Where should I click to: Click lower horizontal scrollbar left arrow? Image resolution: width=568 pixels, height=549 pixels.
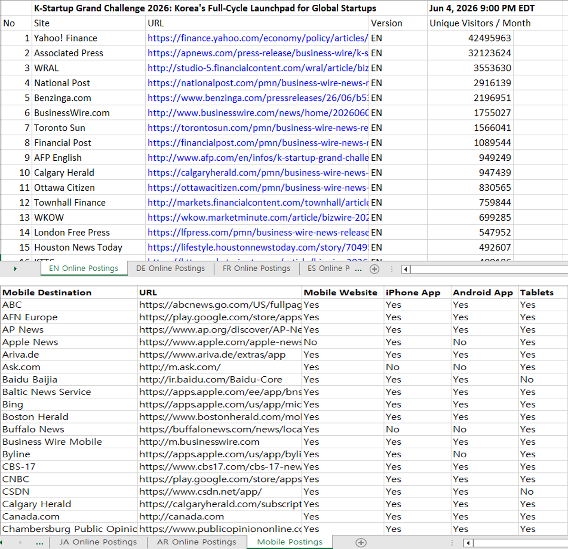[468, 543]
